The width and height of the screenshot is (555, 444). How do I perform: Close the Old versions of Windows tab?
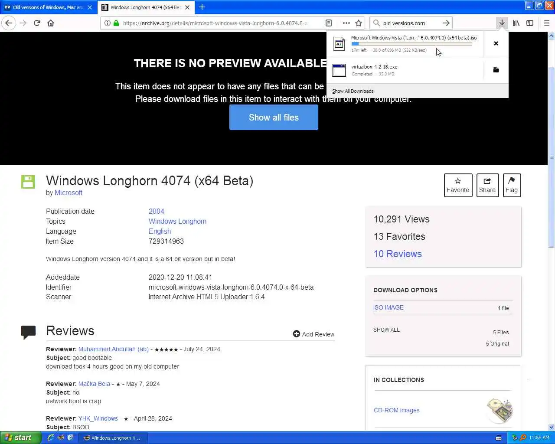pyautogui.click(x=90, y=7)
